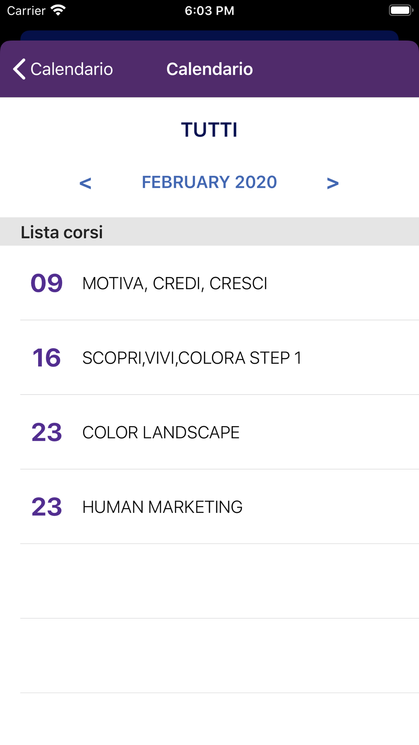
Task: Open SCOPRI,VIVI,COLORA STEP 1 course
Action: point(192,358)
